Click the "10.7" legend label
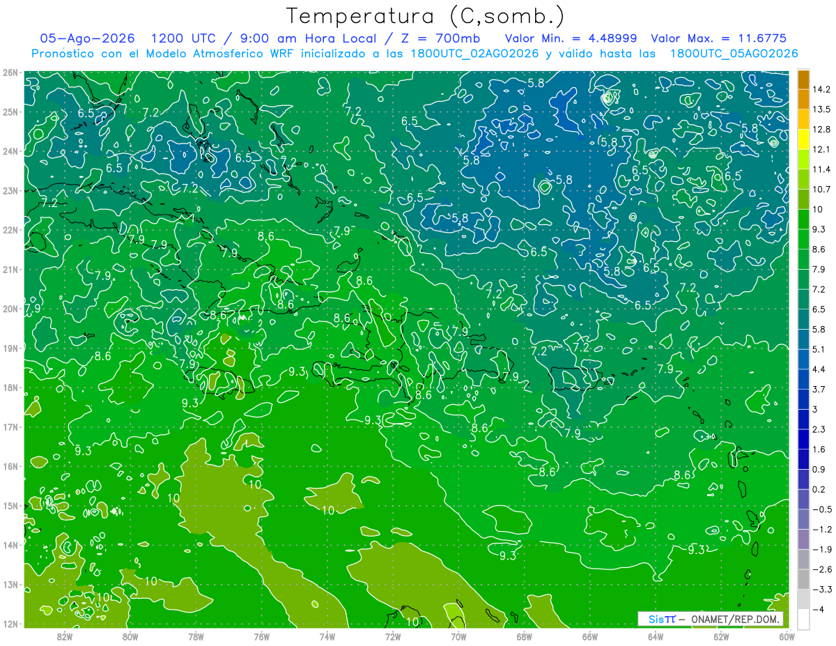This screenshot has height=646, width=836. (821, 190)
